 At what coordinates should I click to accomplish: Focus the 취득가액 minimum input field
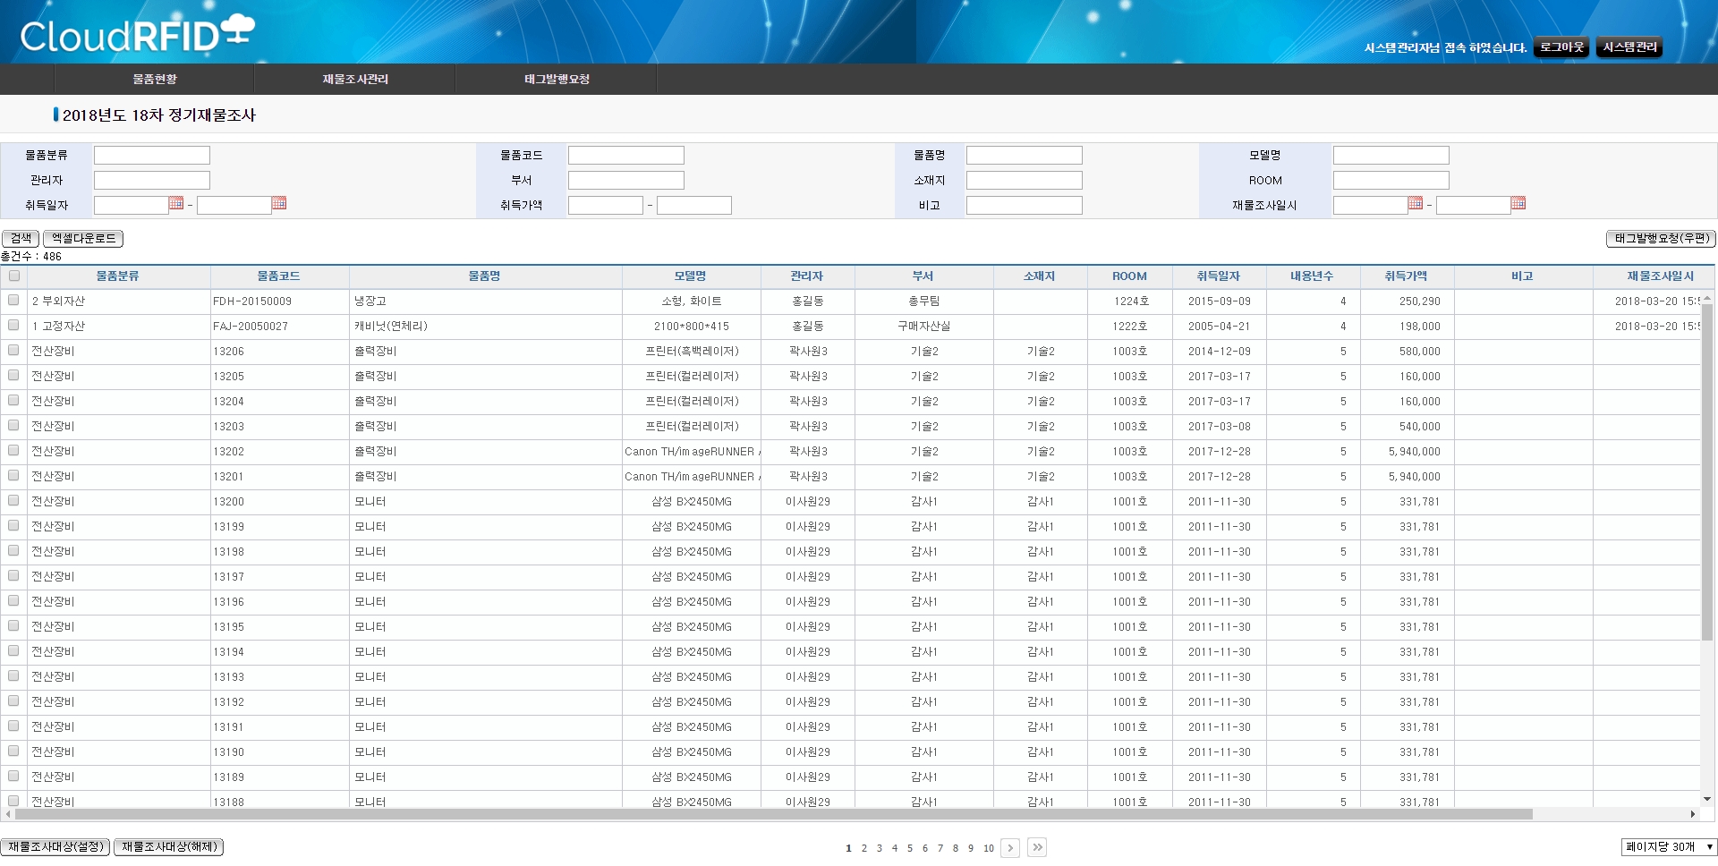pyautogui.click(x=606, y=205)
